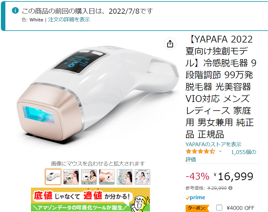Visit YAPAFAのストアを表示 store link
This screenshot has width=268, height=212.
point(213,144)
